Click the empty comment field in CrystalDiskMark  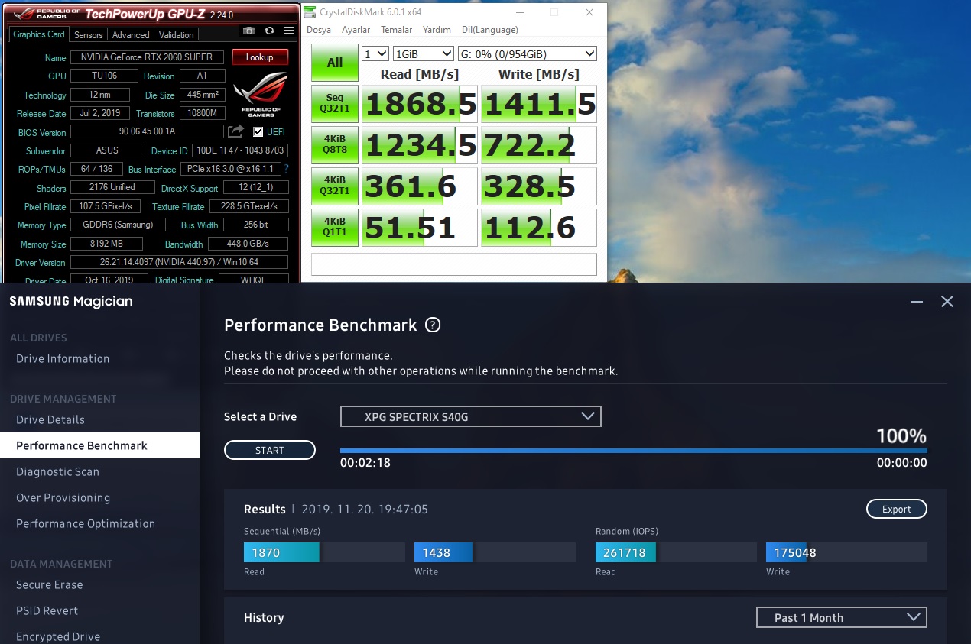click(x=453, y=264)
